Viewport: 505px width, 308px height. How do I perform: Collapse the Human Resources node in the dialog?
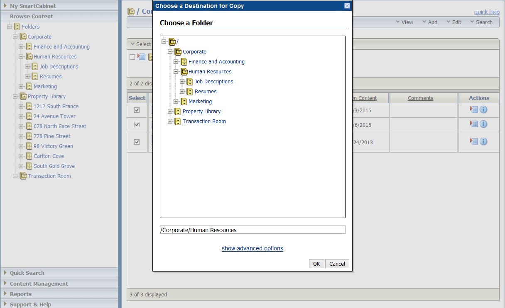coord(176,71)
